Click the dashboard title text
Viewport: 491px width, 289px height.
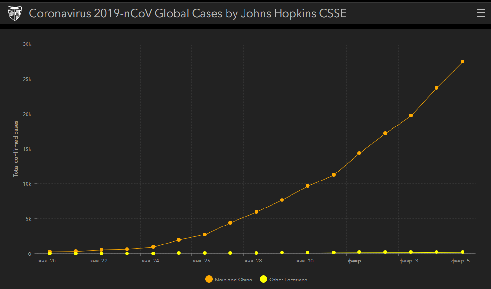[188, 13]
